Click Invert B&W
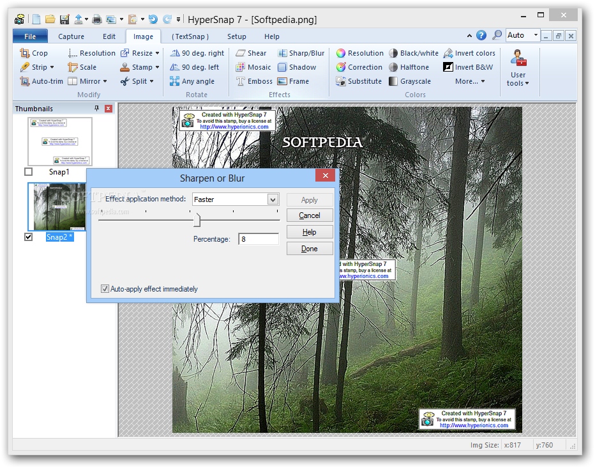Screen dimensions: 595x468 tap(468, 67)
